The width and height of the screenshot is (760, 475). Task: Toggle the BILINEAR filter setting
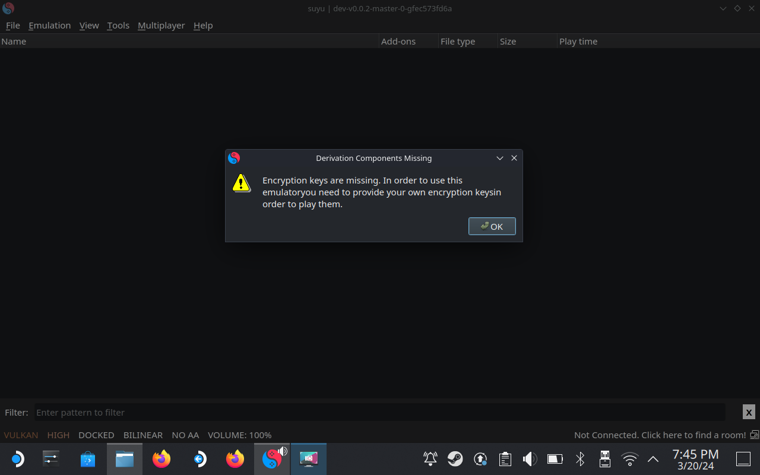point(143,435)
